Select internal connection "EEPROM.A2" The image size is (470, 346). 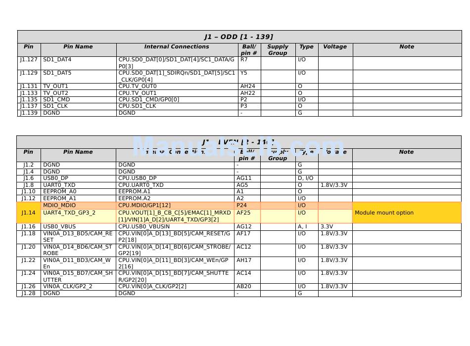click(134, 198)
